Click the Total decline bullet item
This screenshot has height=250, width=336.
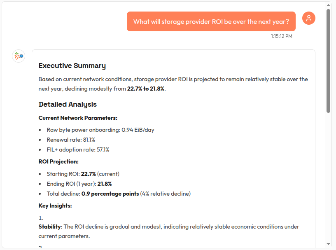[119, 194]
